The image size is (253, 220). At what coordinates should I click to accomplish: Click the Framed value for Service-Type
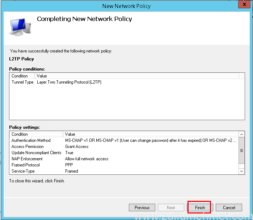tap(71, 171)
